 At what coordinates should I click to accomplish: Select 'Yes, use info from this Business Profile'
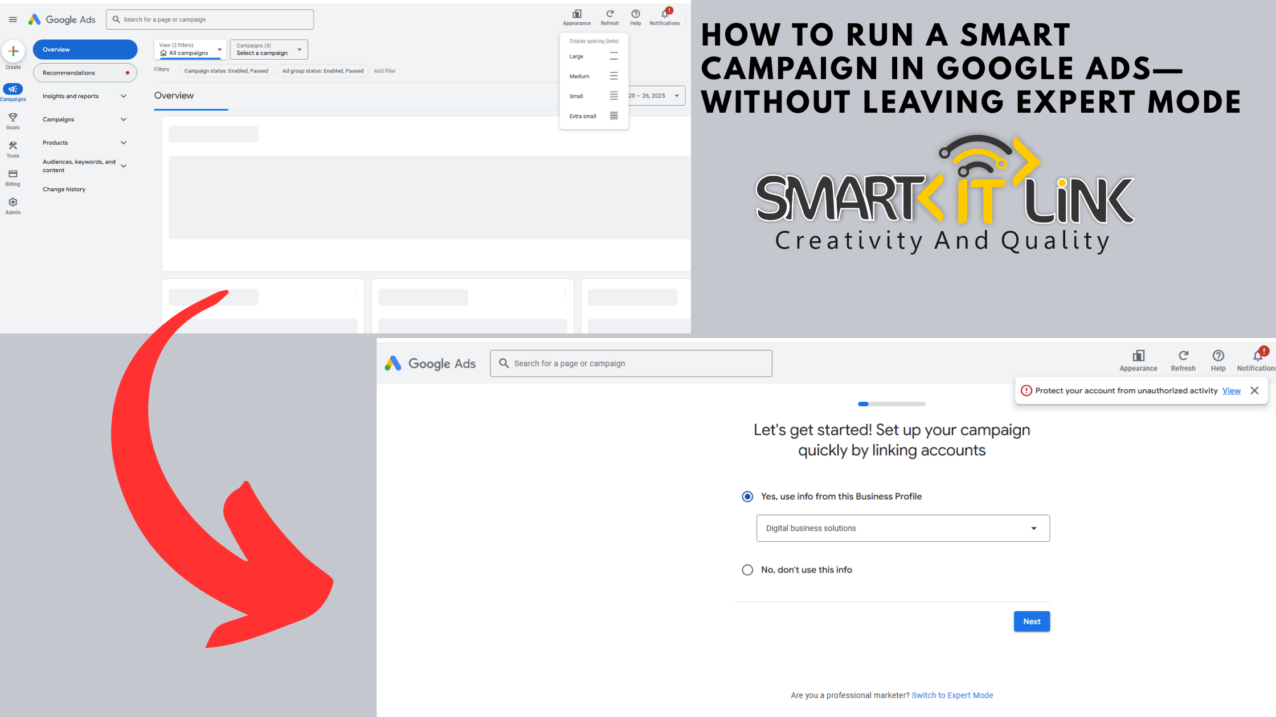click(x=747, y=496)
